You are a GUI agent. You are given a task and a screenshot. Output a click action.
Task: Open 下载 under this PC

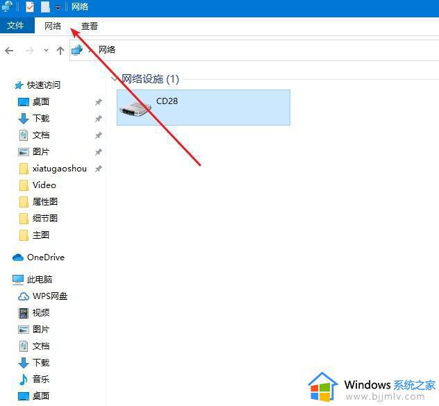pyautogui.click(x=41, y=363)
